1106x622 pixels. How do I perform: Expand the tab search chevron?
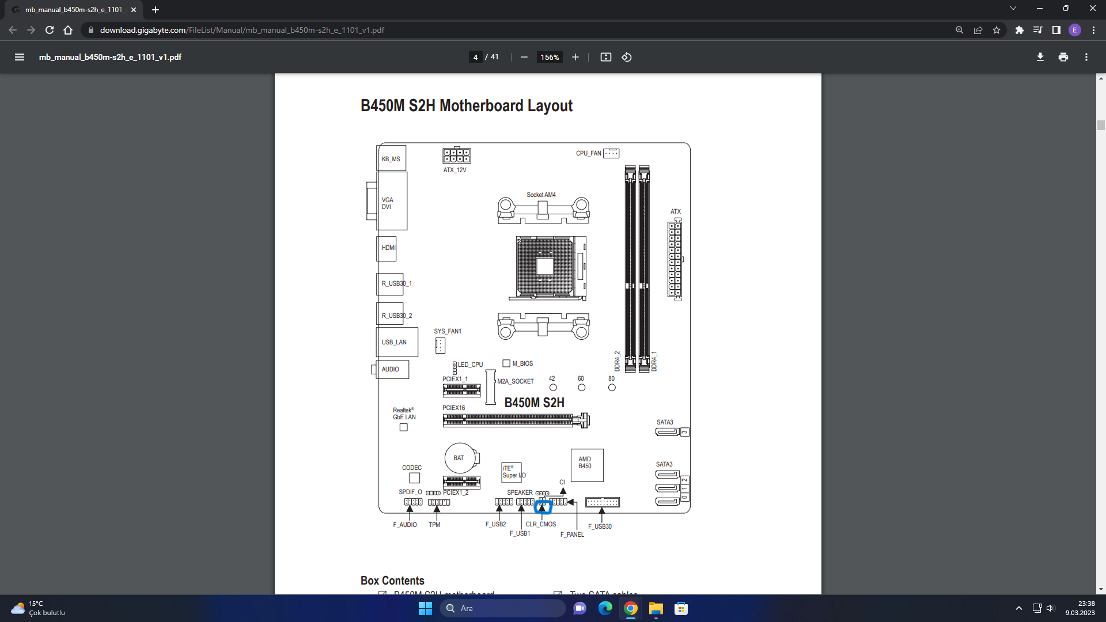tap(1013, 9)
